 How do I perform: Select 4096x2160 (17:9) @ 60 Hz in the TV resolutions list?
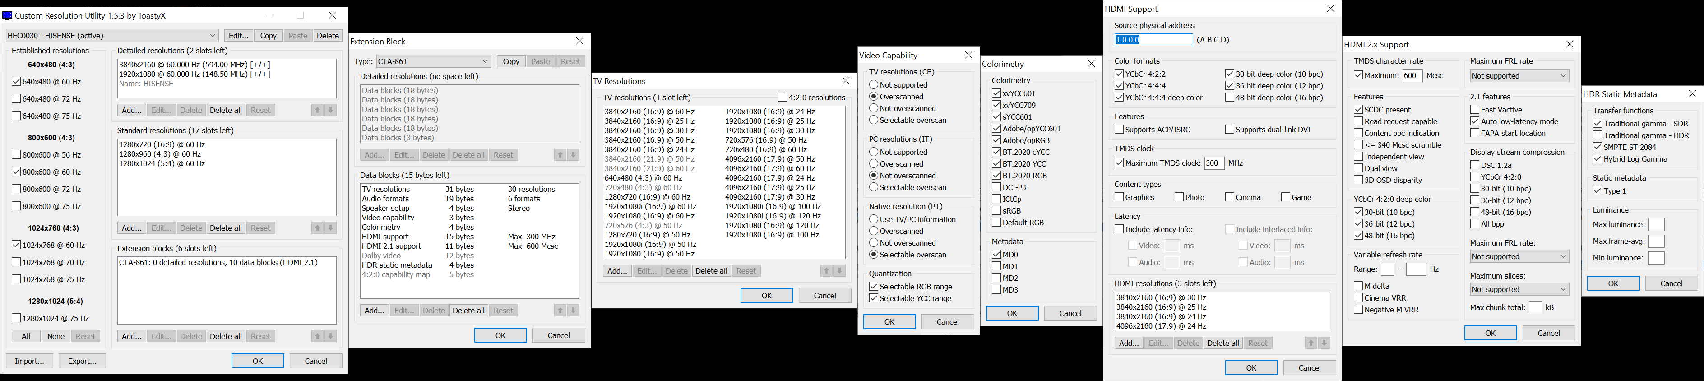click(769, 169)
